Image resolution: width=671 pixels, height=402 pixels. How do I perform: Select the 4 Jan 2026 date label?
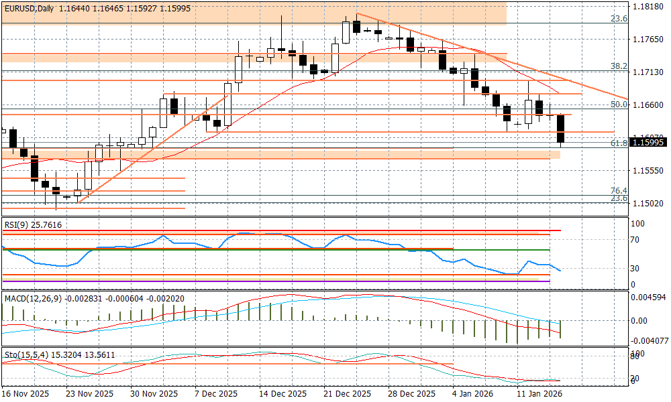click(474, 393)
